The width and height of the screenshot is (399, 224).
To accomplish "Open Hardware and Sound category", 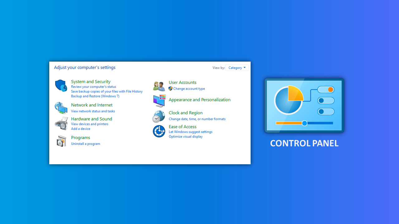I will click(x=92, y=119).
